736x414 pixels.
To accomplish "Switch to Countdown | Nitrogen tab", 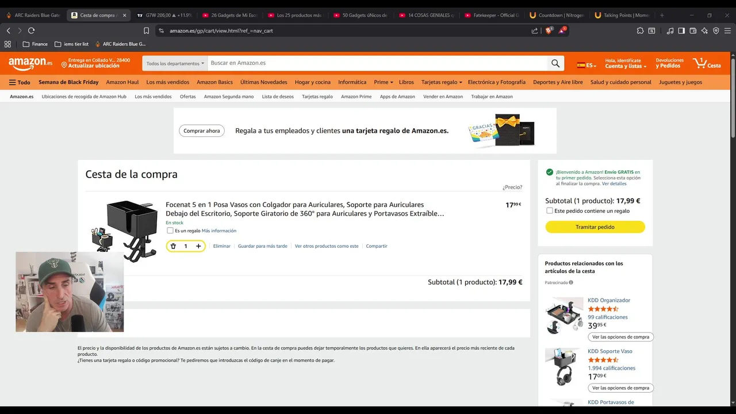I will coord(557,15).
